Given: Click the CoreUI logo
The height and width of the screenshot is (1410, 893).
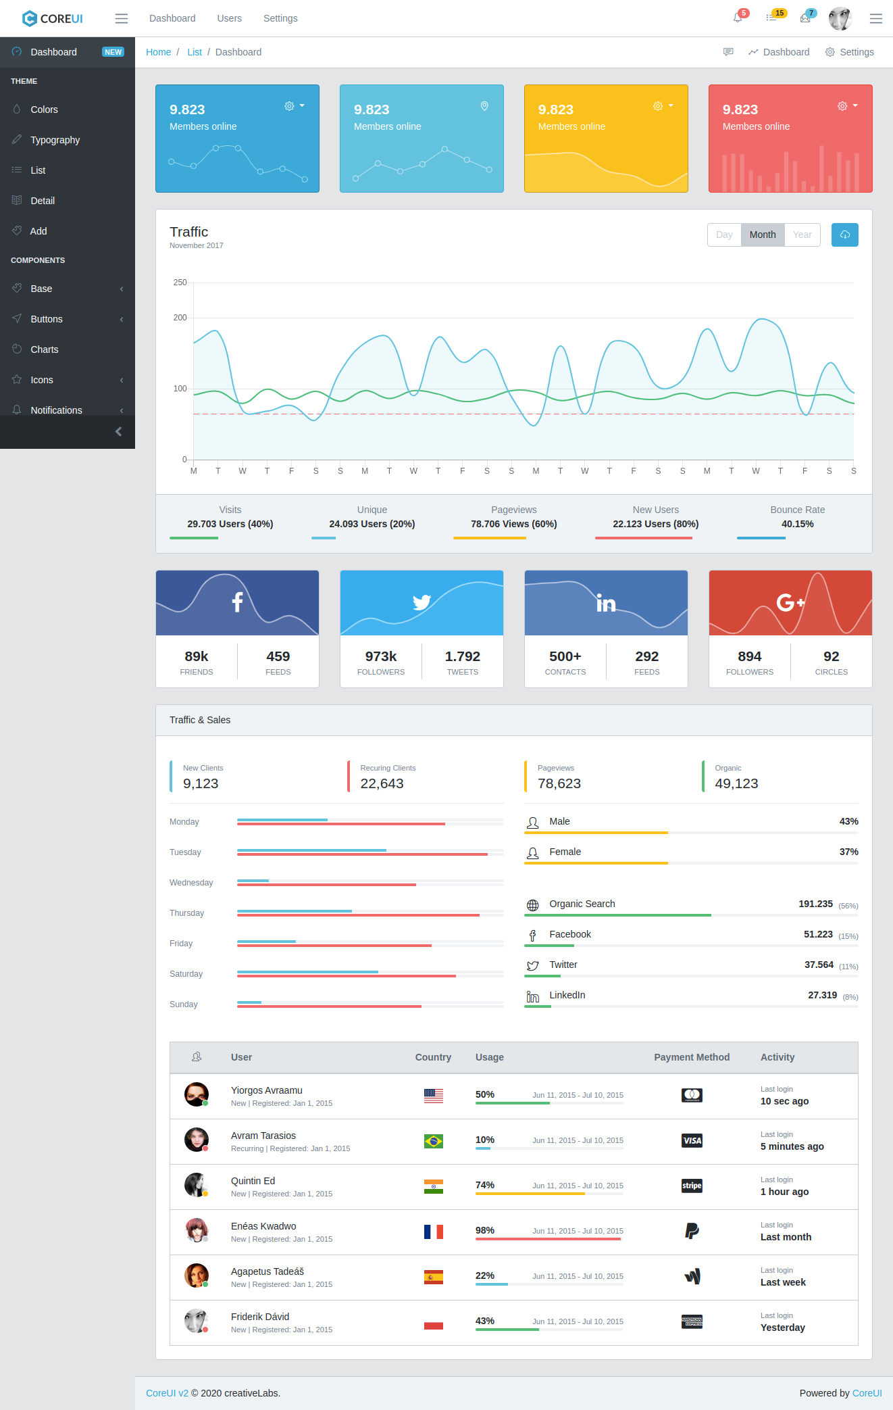Looking at the screenshot, I should 53,18.
